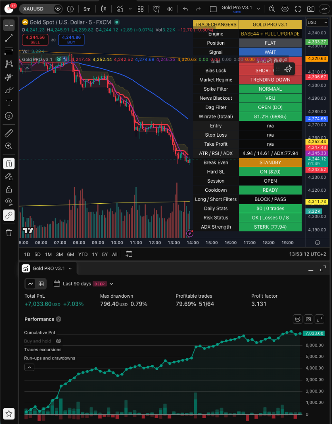Open the candlestick chart type menu
The image size is (332, 424).
pos(103,9)
